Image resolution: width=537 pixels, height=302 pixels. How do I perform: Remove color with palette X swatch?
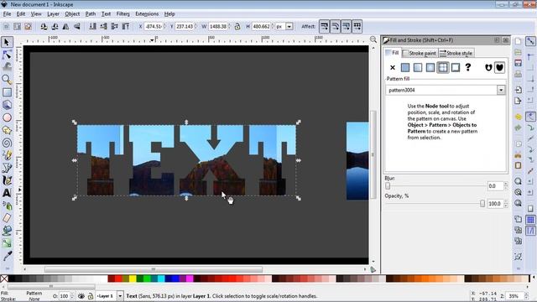point(4,279)
